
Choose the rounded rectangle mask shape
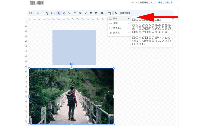137,20
